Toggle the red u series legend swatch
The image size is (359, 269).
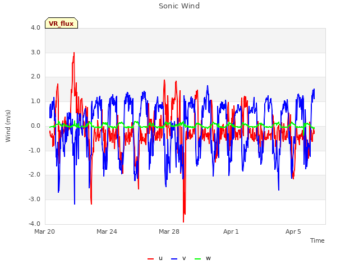click(150, 259)
